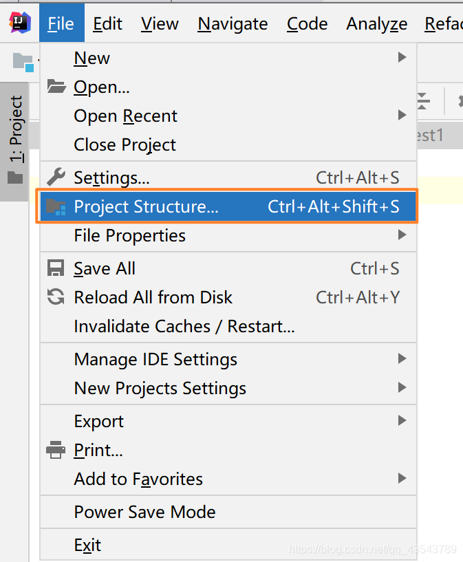Viewport: 463px width, 562px height.
Task: Expand the Open Recent submenu arrow
Action: 402,116
